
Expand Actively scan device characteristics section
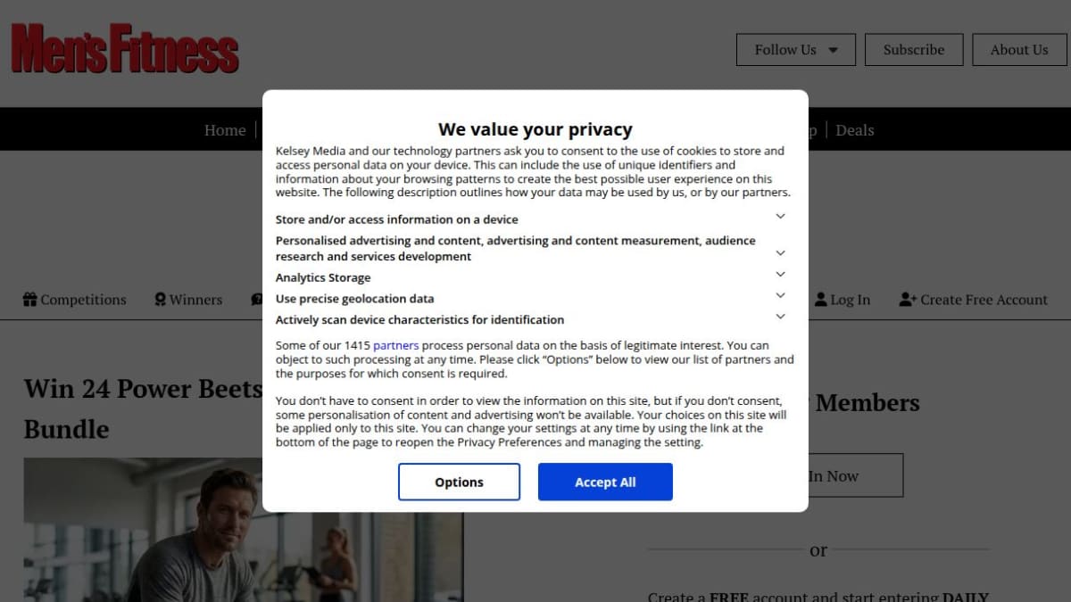[780, 317]
